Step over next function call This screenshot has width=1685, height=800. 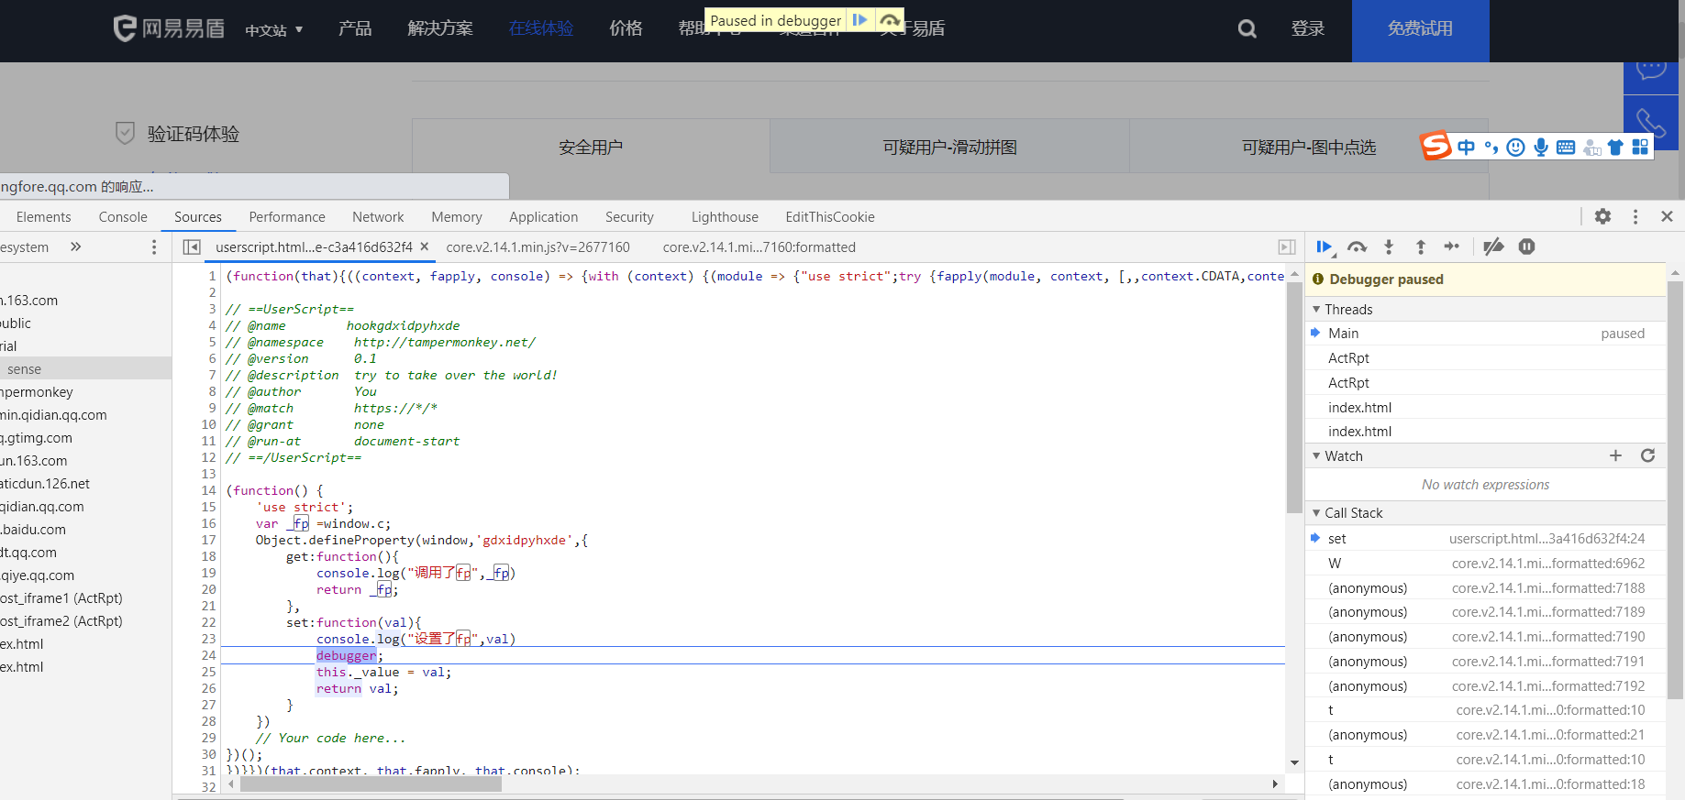[x=1357, y=247]
